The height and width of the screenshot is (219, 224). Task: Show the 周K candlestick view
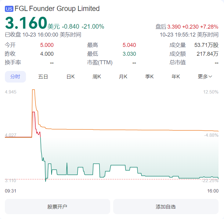(97, 77)
